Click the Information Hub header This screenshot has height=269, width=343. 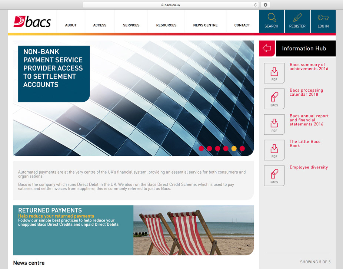(306, 48)
